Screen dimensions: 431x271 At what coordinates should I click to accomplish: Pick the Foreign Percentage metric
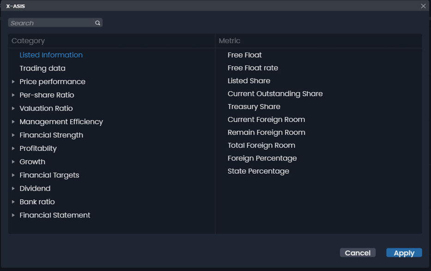(262, 158)
